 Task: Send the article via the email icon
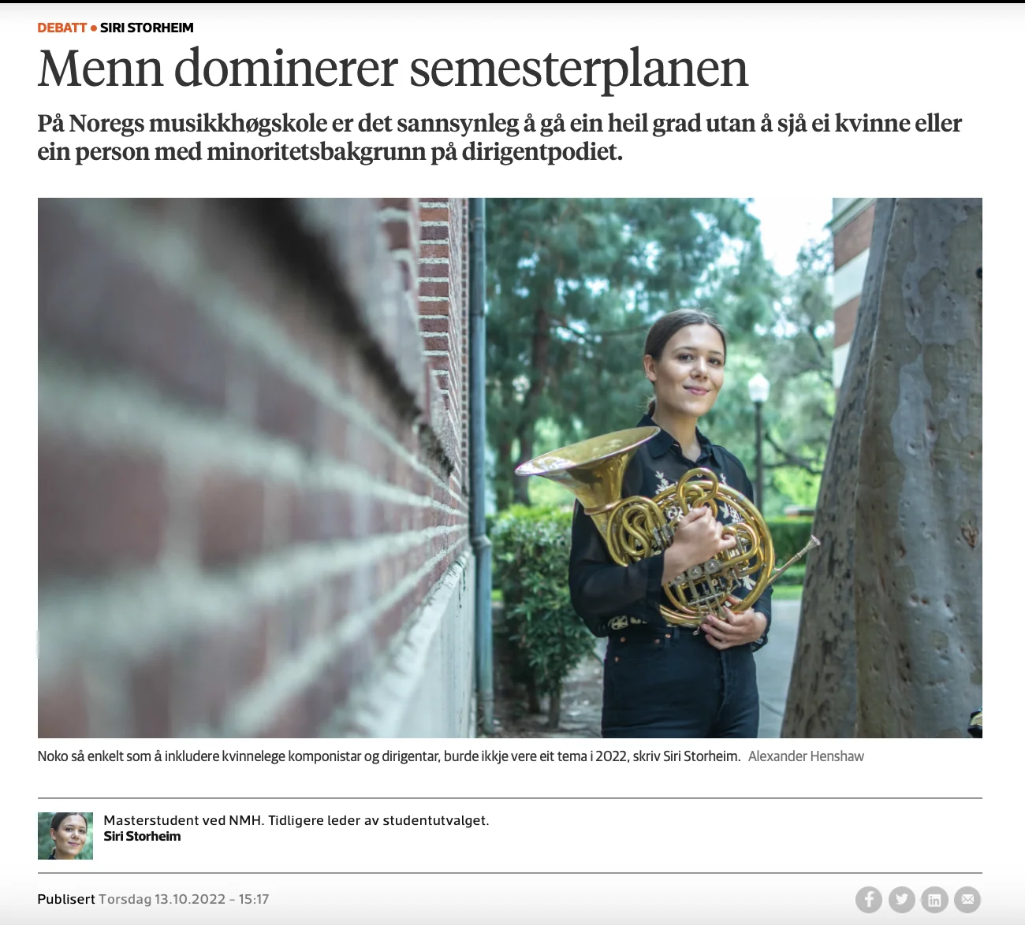click(x=967, y=899)
